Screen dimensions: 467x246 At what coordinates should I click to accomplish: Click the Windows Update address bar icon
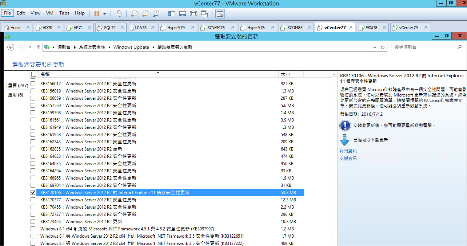(x=47, y=47)
